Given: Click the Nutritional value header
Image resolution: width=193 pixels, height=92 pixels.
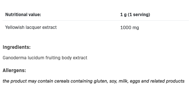Looking at the screenshot, I should (x=23, y=15).
